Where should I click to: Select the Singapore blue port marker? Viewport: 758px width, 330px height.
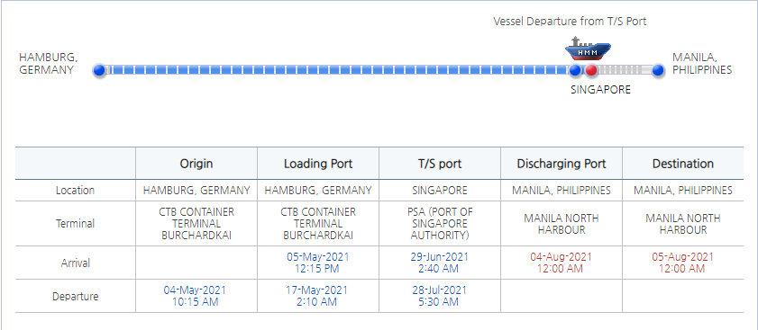point(575,70)
